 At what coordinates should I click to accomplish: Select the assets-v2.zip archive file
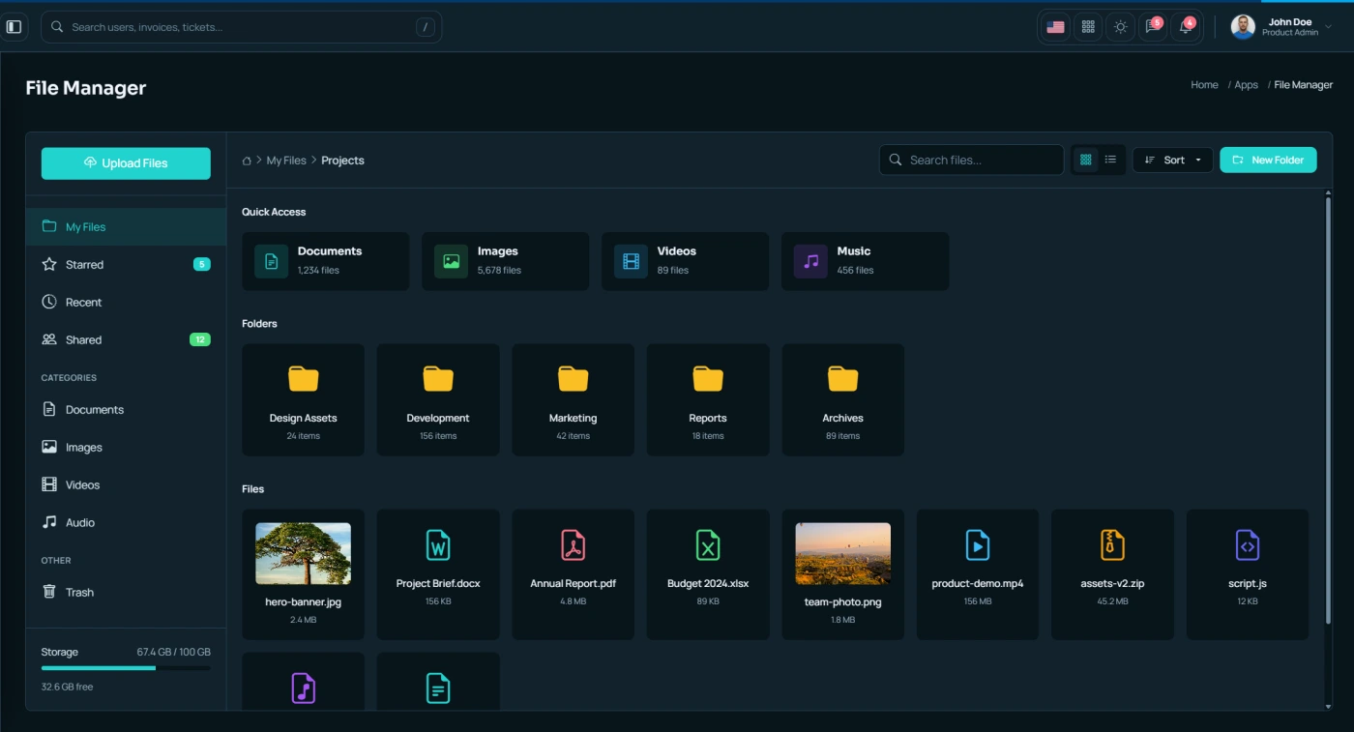click(x=1112, y=574)
